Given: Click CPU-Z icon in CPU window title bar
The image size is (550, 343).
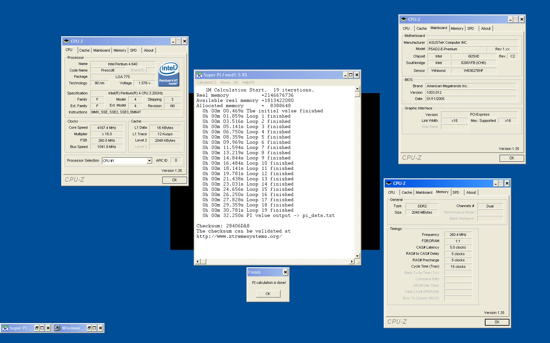Looking at the screenshot, I should (66, 41).
